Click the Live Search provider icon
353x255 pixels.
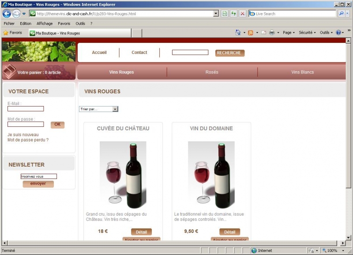point(252,14)
